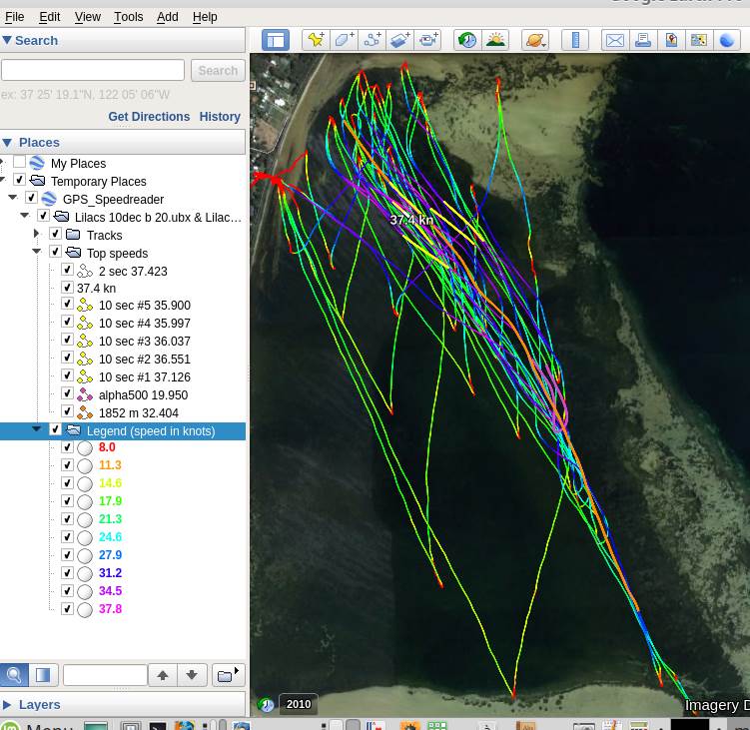
Task: Uncheck the alpha500 19.950 checkbox
Action: [x=67, y=394]
